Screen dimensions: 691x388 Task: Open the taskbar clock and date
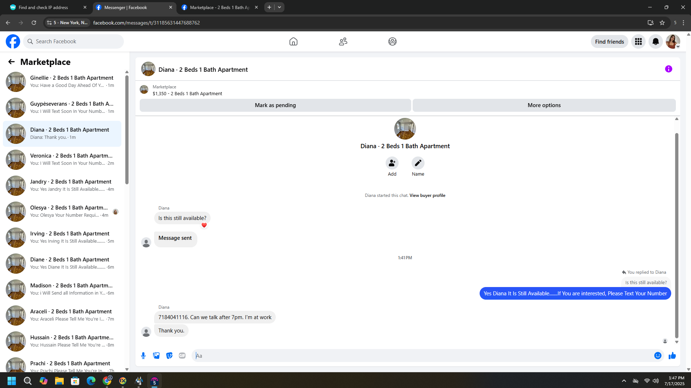point(674,381)
